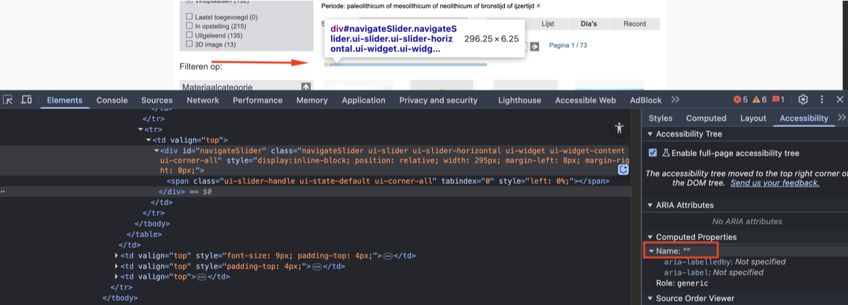
Task: Collapse the navigateSlider div node
Action: (156, 151)
